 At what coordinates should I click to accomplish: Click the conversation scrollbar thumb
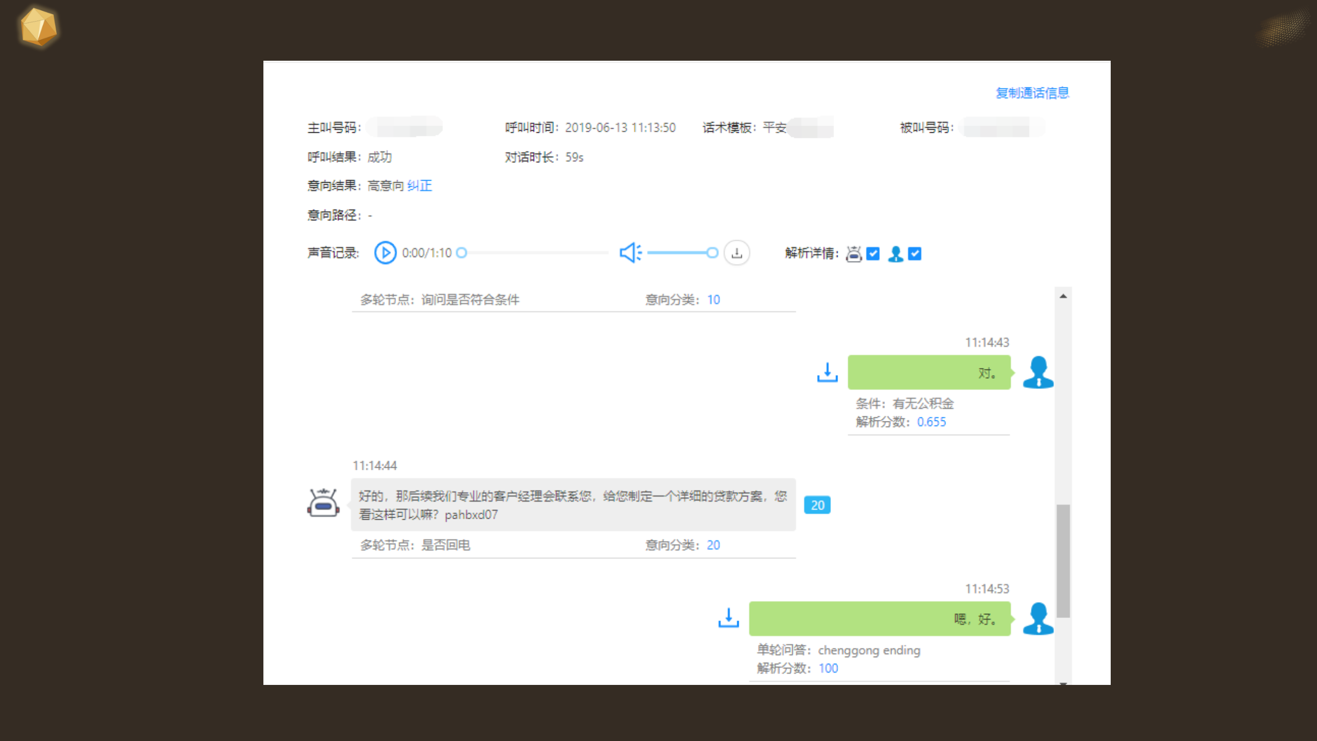[x=1063, y=561]
